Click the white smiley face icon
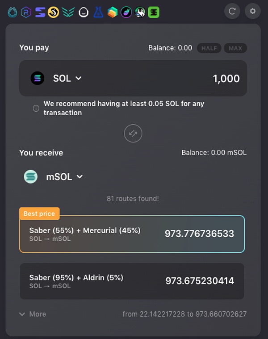Viewport: 268px width, 339px height. 84,13
